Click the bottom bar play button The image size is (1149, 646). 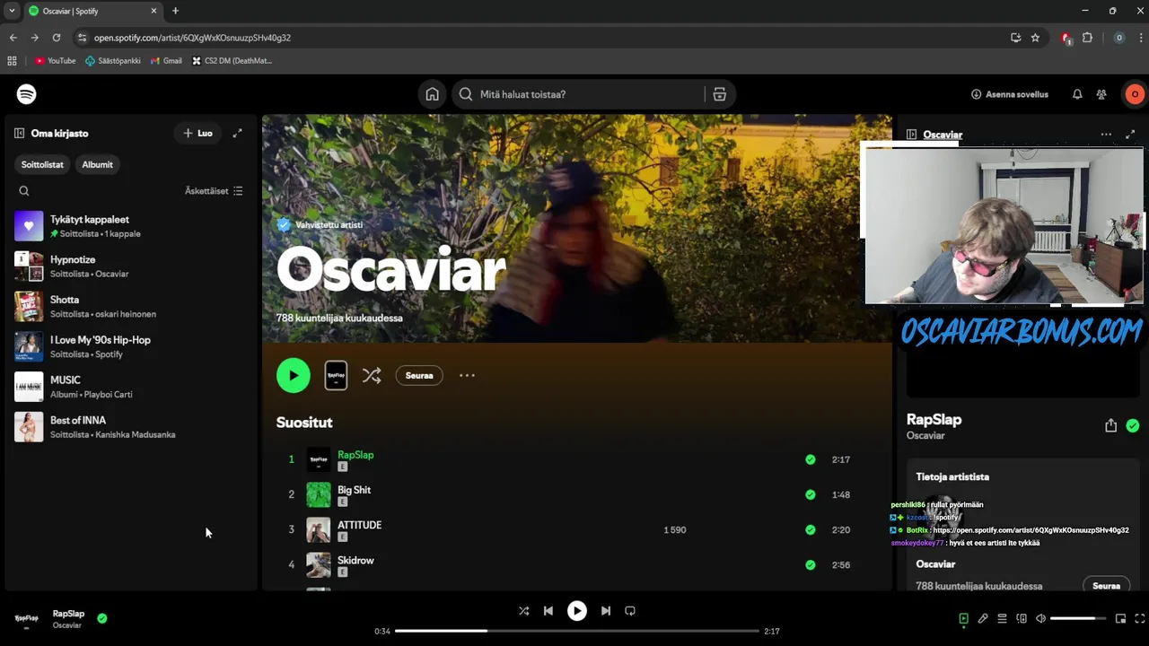[x=577, y=611]
